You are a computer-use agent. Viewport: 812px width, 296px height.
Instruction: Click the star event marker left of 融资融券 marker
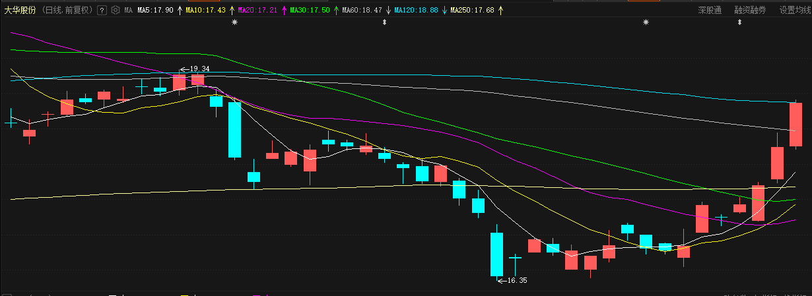pos(646,22)
